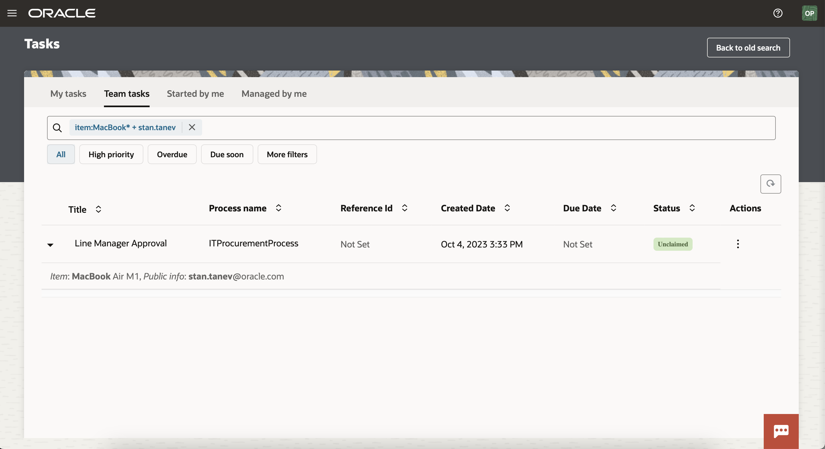Click the Unclaimed status badge
This screenshot has width=825, height=449.
(x=673, y=244)
